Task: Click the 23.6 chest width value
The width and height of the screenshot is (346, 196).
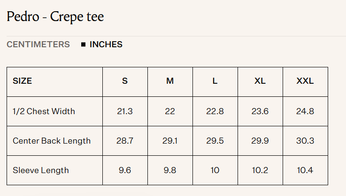Action: coord(260,111)
